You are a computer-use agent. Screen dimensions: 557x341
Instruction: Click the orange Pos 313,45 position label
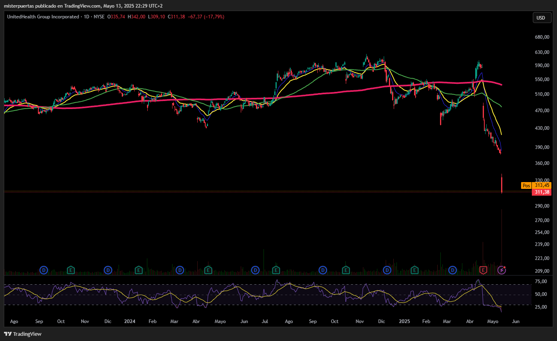pyautogui.click(x=536, y=185)
